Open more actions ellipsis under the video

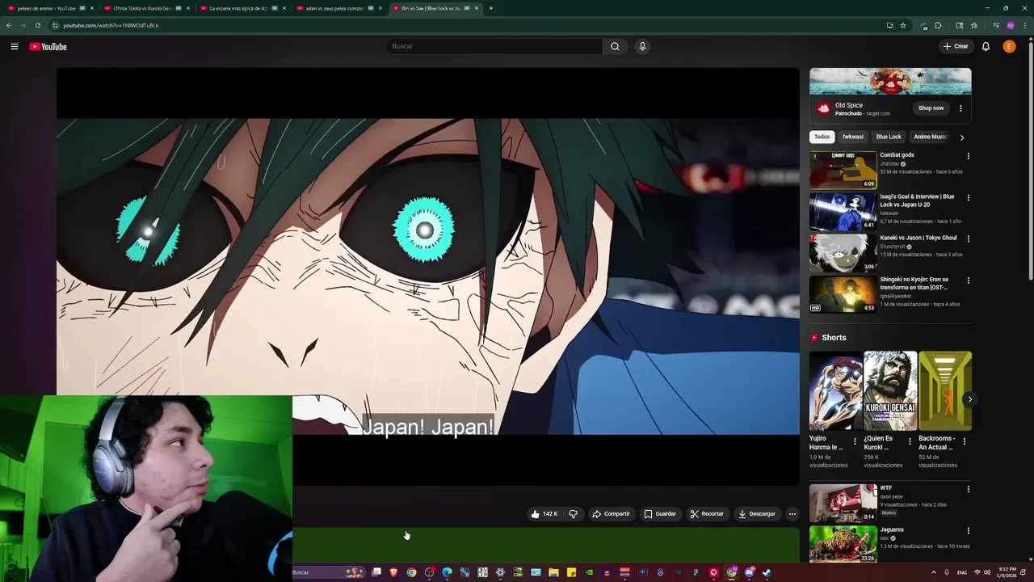click(792, 514)
